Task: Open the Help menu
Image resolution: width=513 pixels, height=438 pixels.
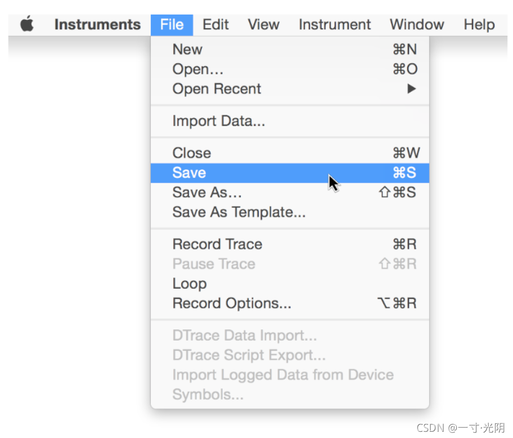Action: pyautogui.click(x=479, y=25)
